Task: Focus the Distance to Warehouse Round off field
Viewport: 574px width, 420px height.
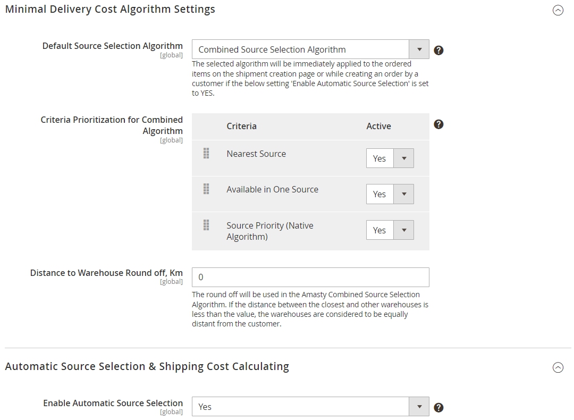Action: 310,277
